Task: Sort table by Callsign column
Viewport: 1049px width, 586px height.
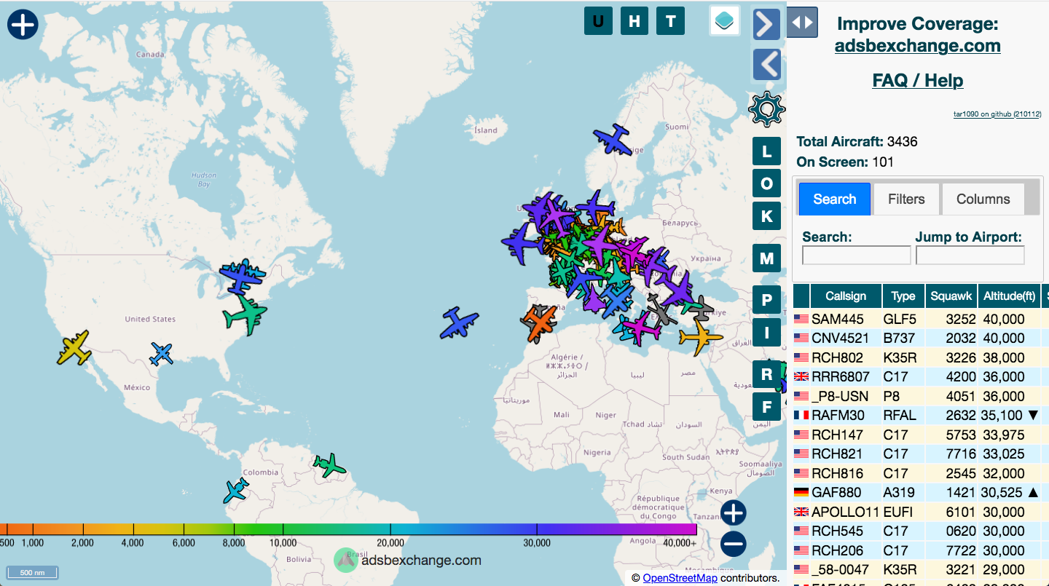Action: coord(846,296)
